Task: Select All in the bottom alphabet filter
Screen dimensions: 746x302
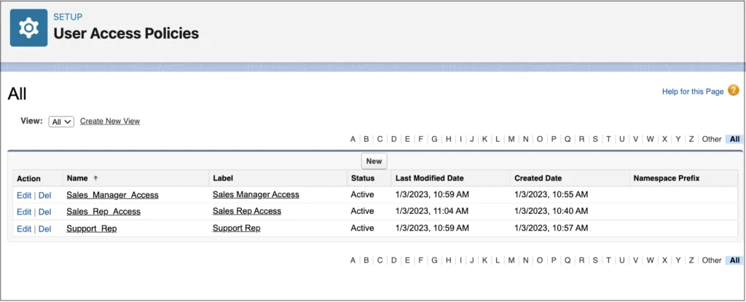Action: tap(734, 260)
